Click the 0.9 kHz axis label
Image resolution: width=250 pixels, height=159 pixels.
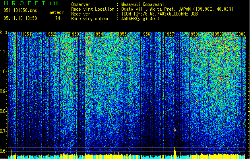[3, 91]
